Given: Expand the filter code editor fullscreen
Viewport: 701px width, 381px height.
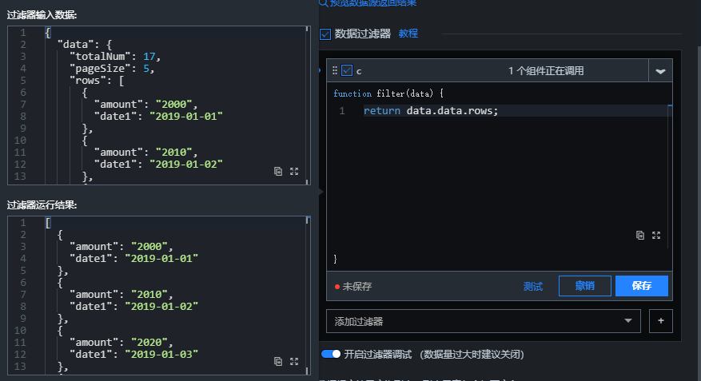Looking at the screenshot, I should pyautogui.click(x=656, y=236).
